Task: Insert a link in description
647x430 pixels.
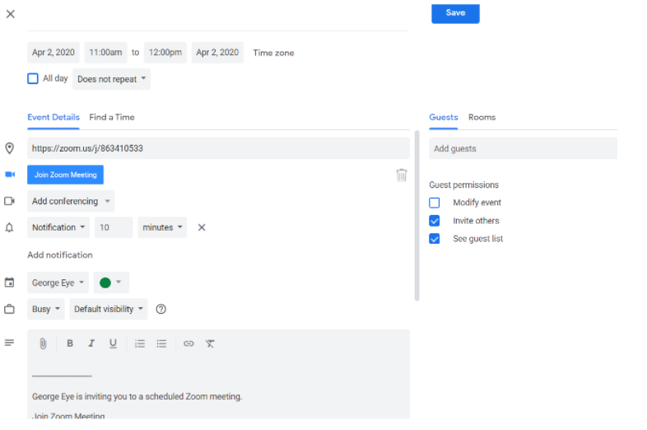Action: pyautogui.click(x=189, y=344)
